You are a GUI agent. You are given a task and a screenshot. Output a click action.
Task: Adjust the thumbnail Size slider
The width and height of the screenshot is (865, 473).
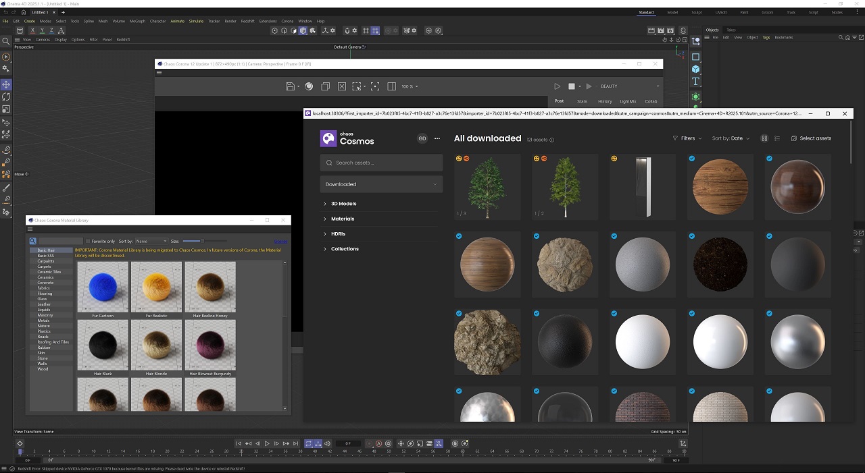(x=202, y=241)
